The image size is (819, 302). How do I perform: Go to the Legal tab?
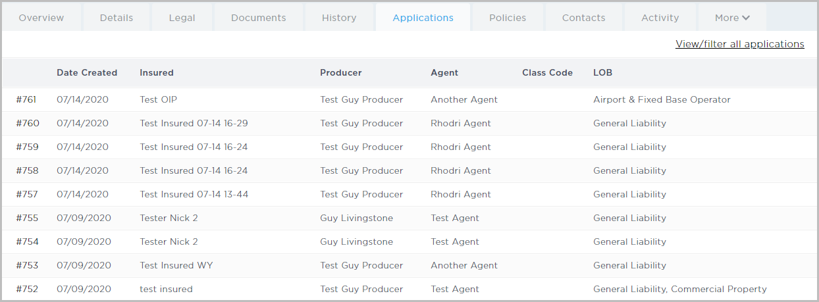pos(182,18)
